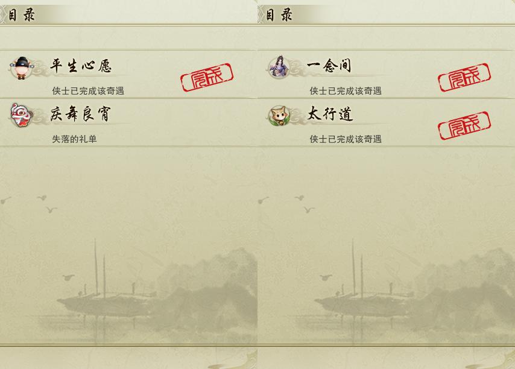Click red completion stamp beside 太行道
Viewport: 515px width, 369px height.
coord(464,125)
